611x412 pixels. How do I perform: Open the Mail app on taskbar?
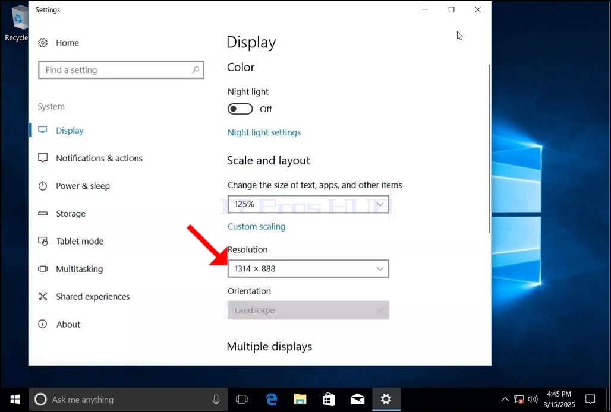point(357,399)
